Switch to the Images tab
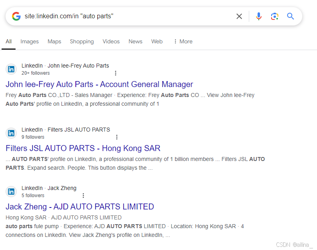Image resolution: width=317 pixels, height=250 pixels. [30, 41]
